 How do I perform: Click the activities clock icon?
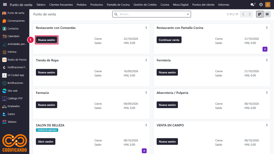[x=261, y=5]
